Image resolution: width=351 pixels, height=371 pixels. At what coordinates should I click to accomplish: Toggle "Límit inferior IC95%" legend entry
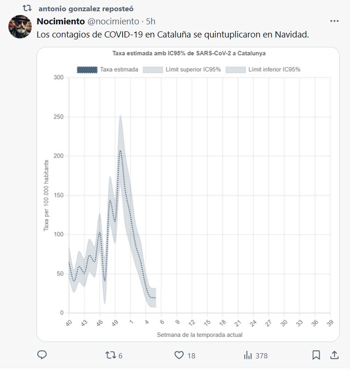pos(274,69)
